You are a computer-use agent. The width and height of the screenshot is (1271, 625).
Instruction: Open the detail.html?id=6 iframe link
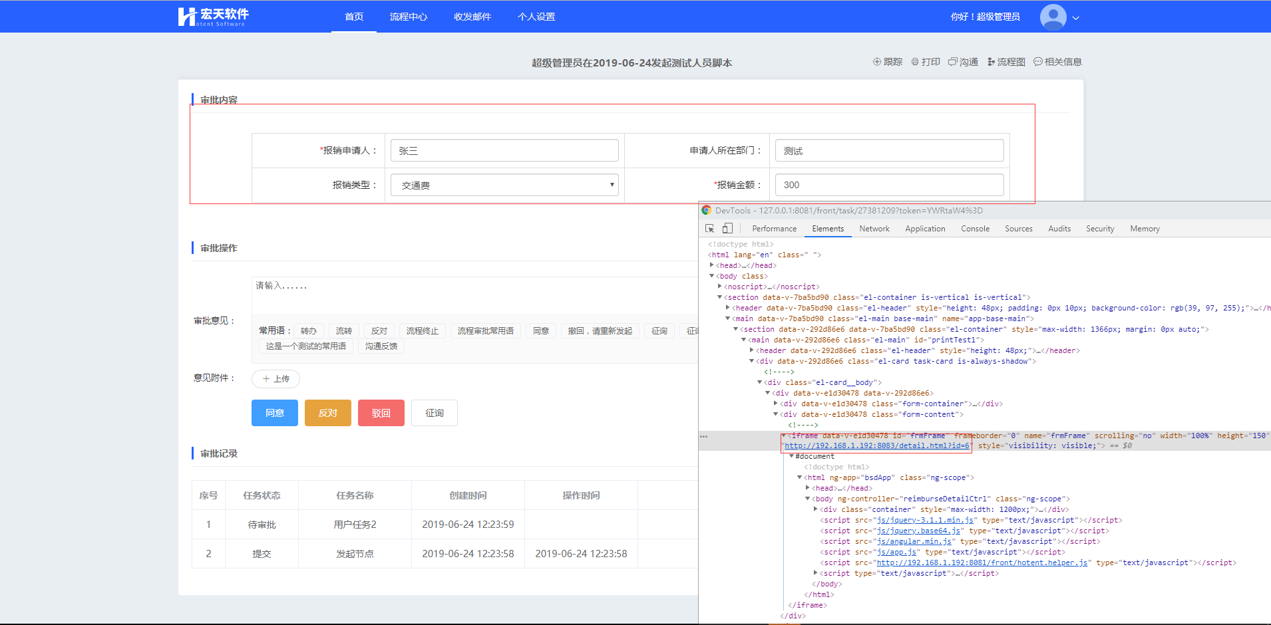[x=877, y=445]
